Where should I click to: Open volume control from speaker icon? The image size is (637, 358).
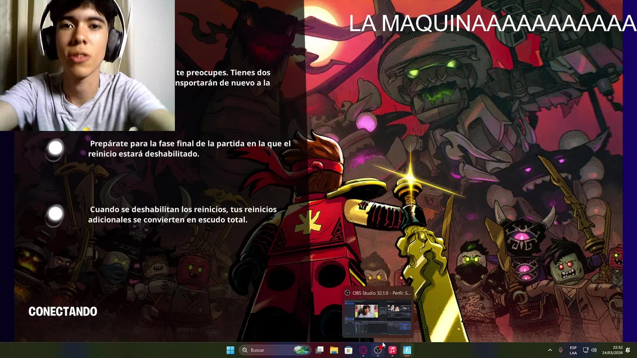click(x=594, y=350)
